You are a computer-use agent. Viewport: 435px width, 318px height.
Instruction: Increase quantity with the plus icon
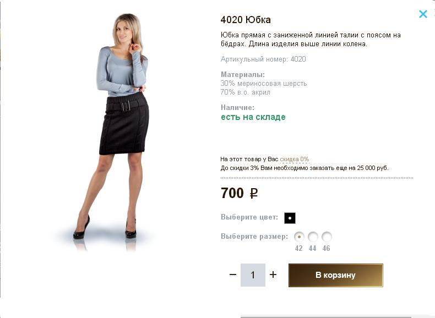click(273, 275)
